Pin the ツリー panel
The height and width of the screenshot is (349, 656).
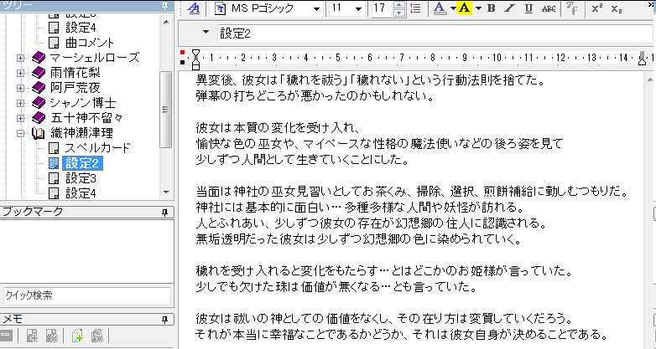[x=165, y=6]
